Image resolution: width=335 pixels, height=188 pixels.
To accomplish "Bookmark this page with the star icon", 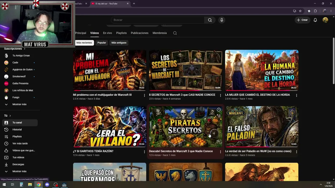I will pyautogui.click(x=300, y=11).
